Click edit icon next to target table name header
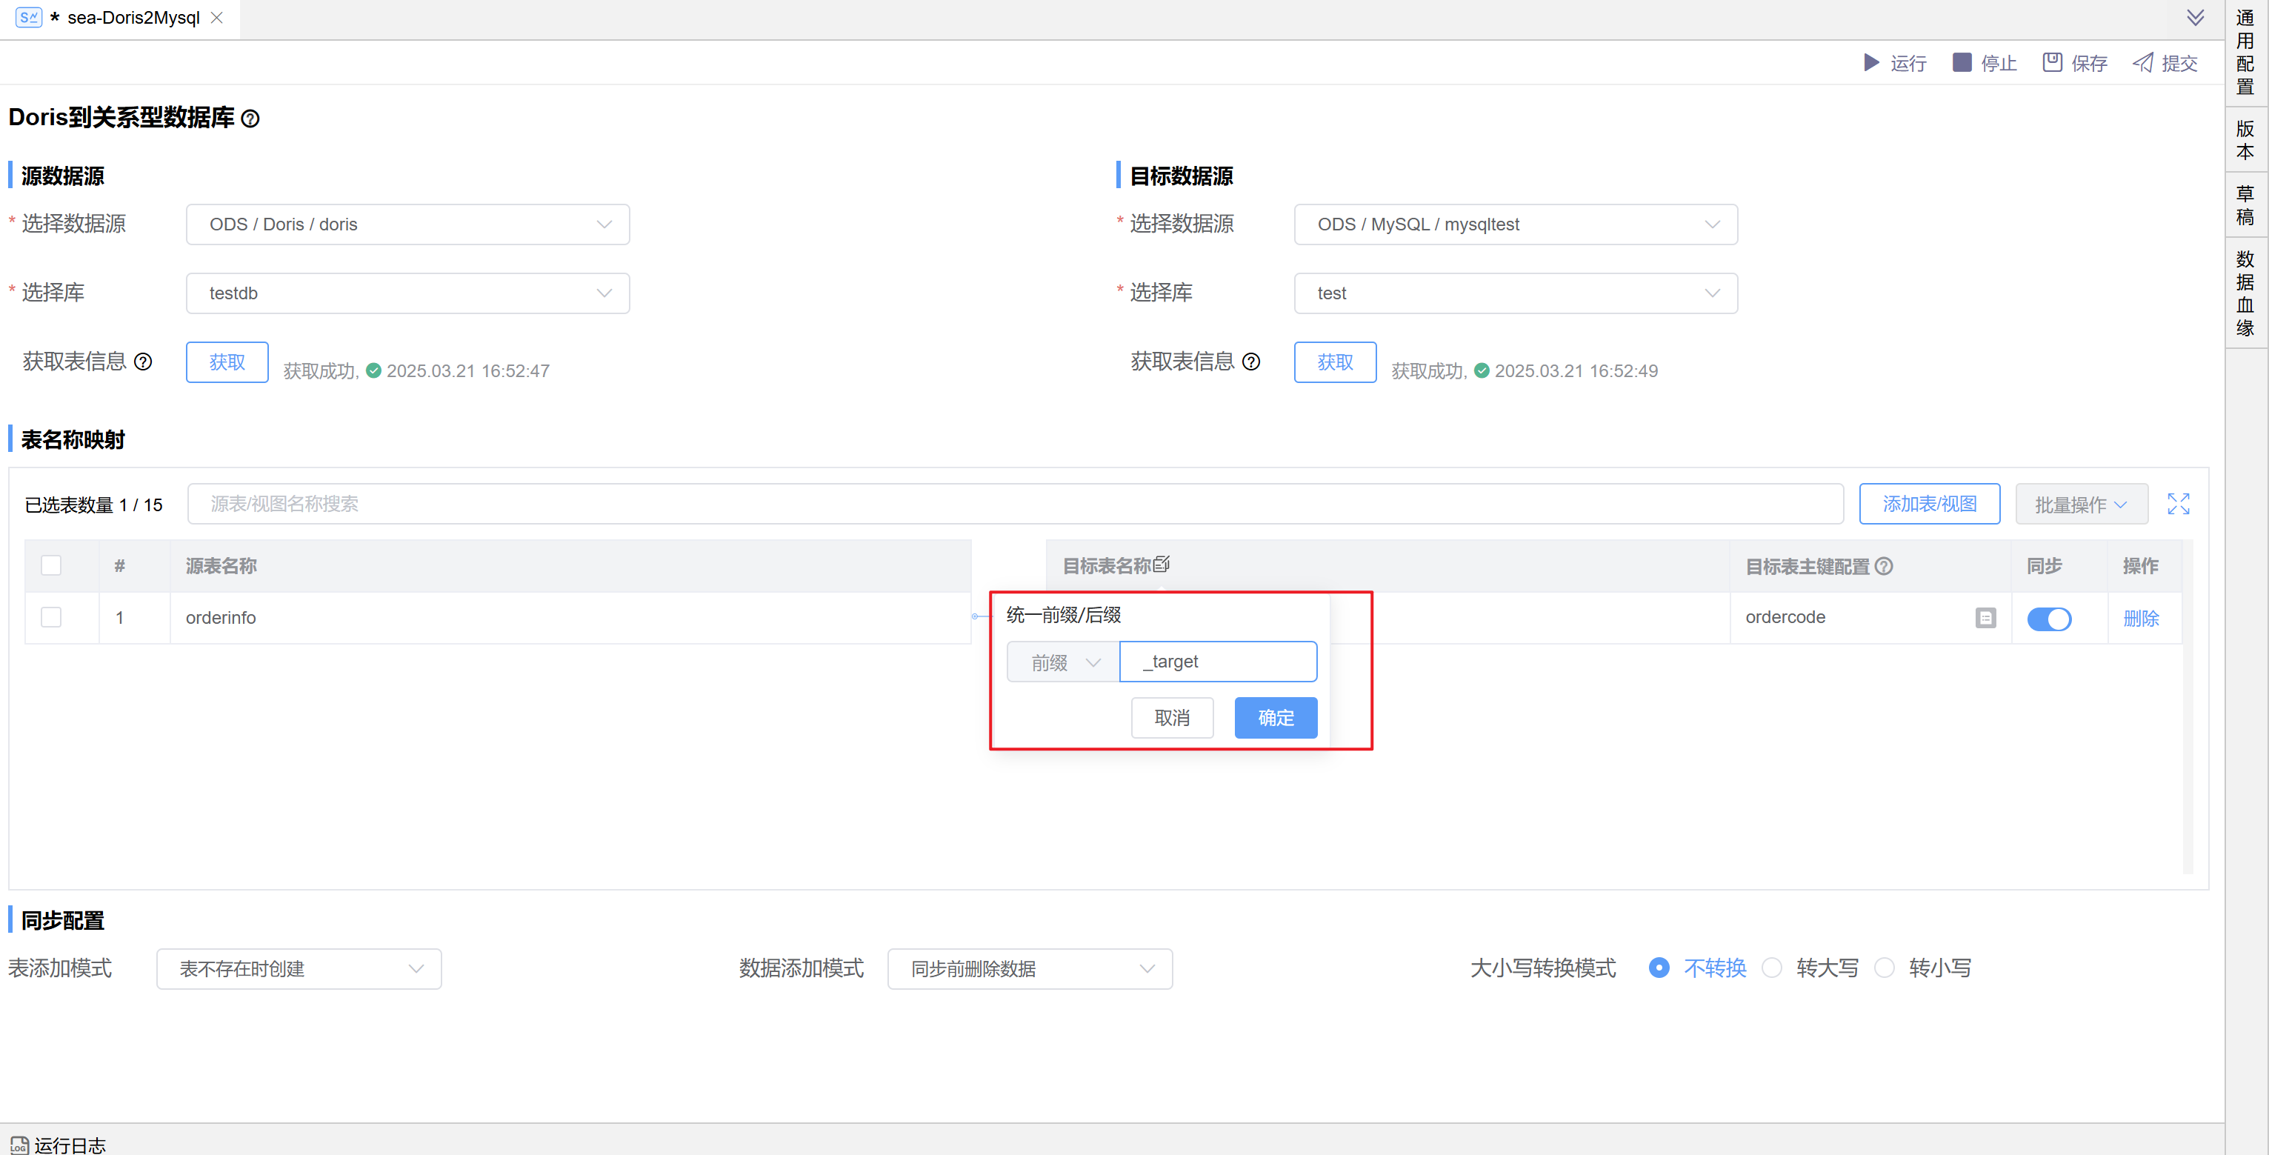The image size is (2269, 1155). pyautogui.click(x=1162, y=564)
